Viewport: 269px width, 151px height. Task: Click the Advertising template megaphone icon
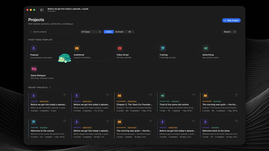(206, 48)
